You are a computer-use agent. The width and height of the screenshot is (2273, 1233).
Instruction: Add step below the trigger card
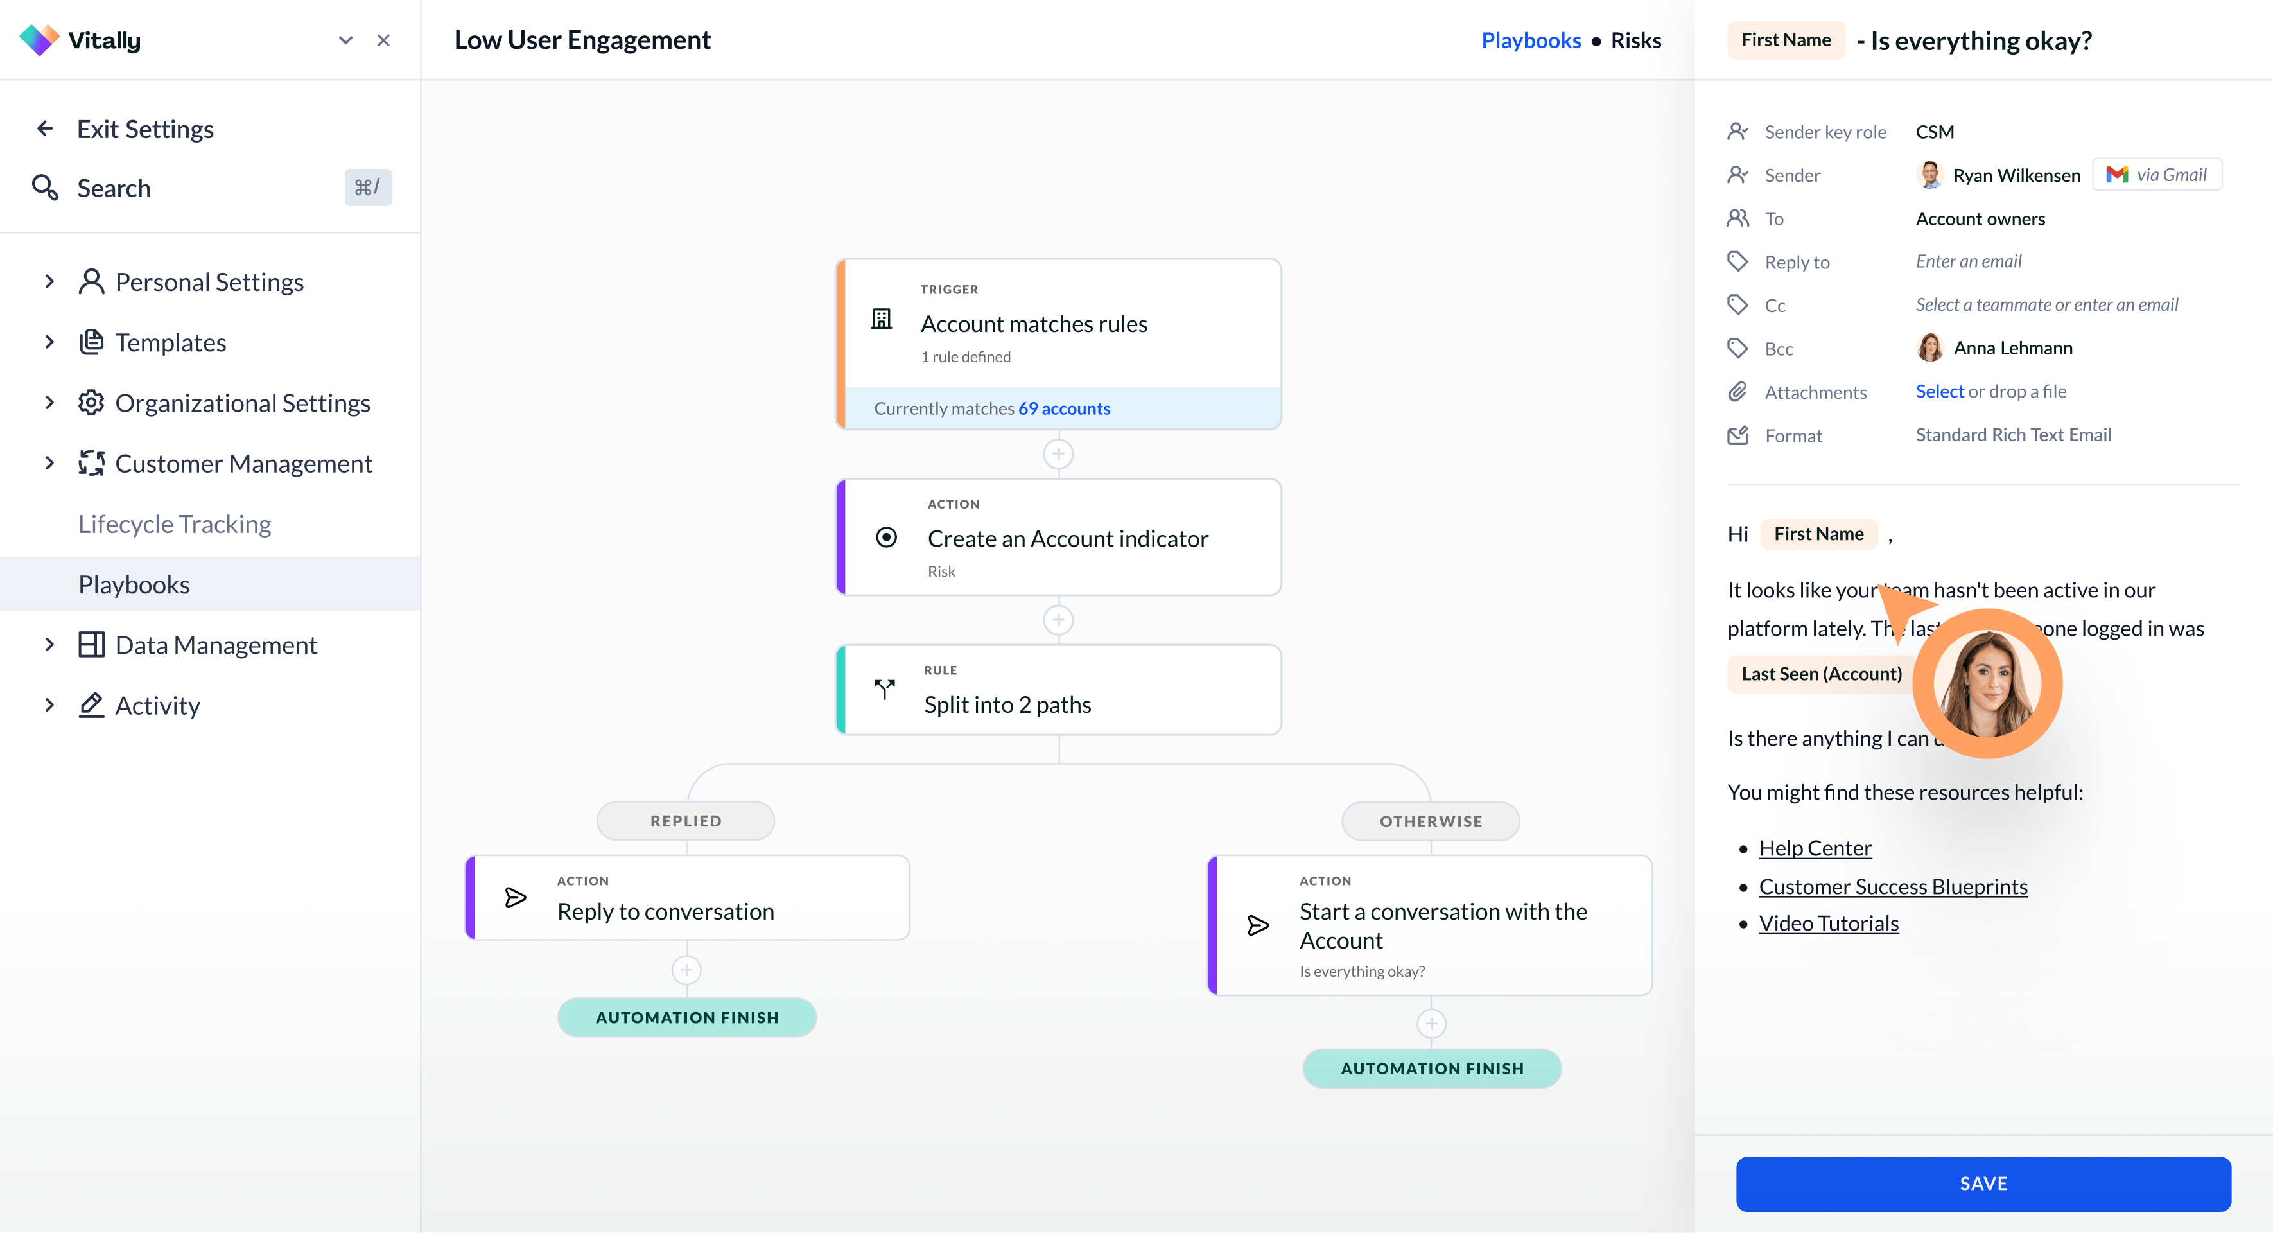(x=1058, y=455)
